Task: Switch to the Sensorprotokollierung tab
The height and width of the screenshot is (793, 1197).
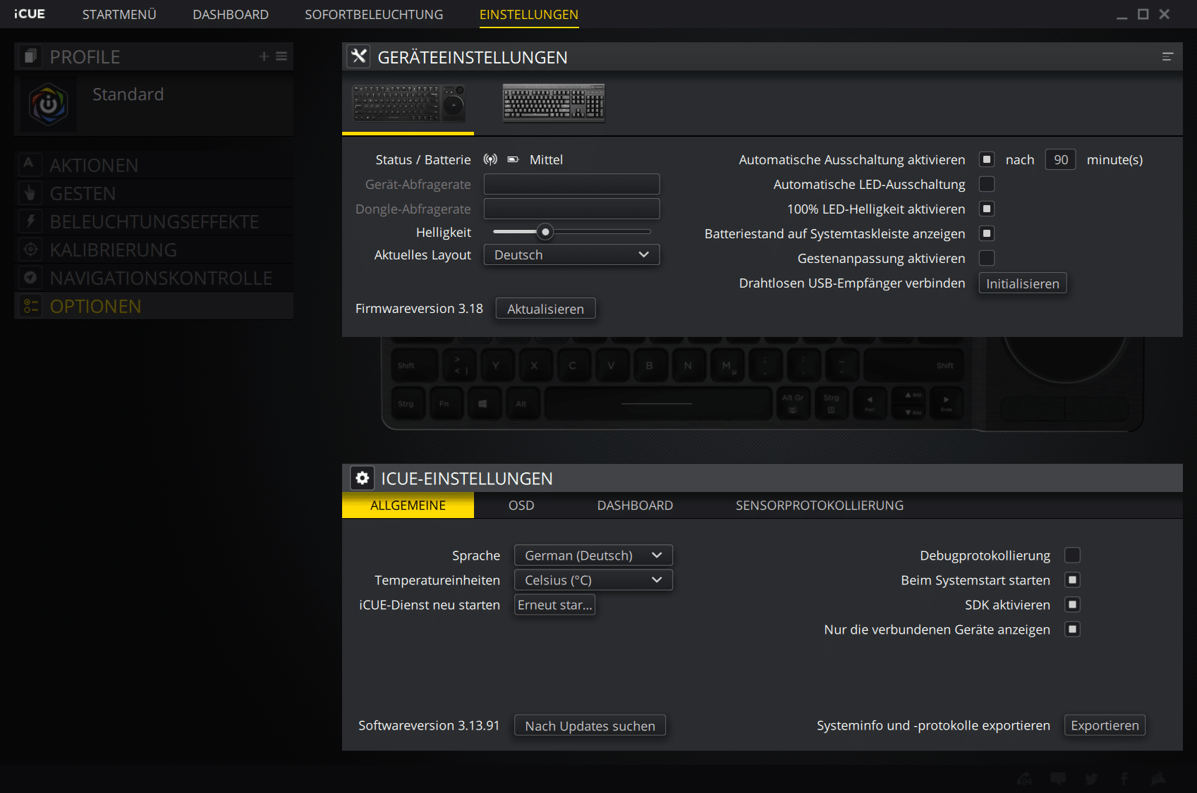Action: point(819,505)
